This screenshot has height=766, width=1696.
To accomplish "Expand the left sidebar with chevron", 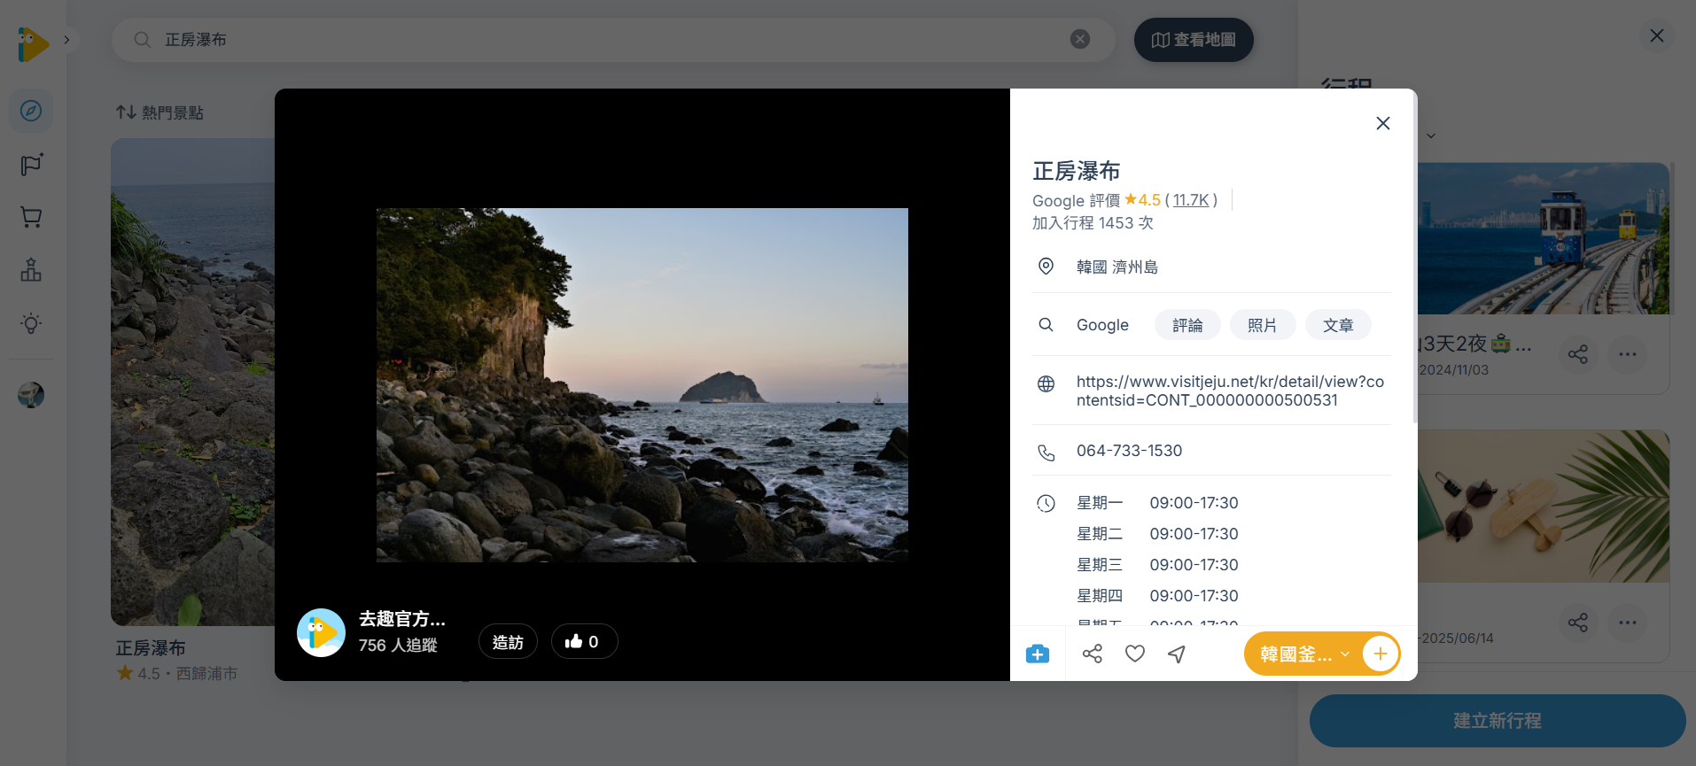I will [x=66, y=40].
